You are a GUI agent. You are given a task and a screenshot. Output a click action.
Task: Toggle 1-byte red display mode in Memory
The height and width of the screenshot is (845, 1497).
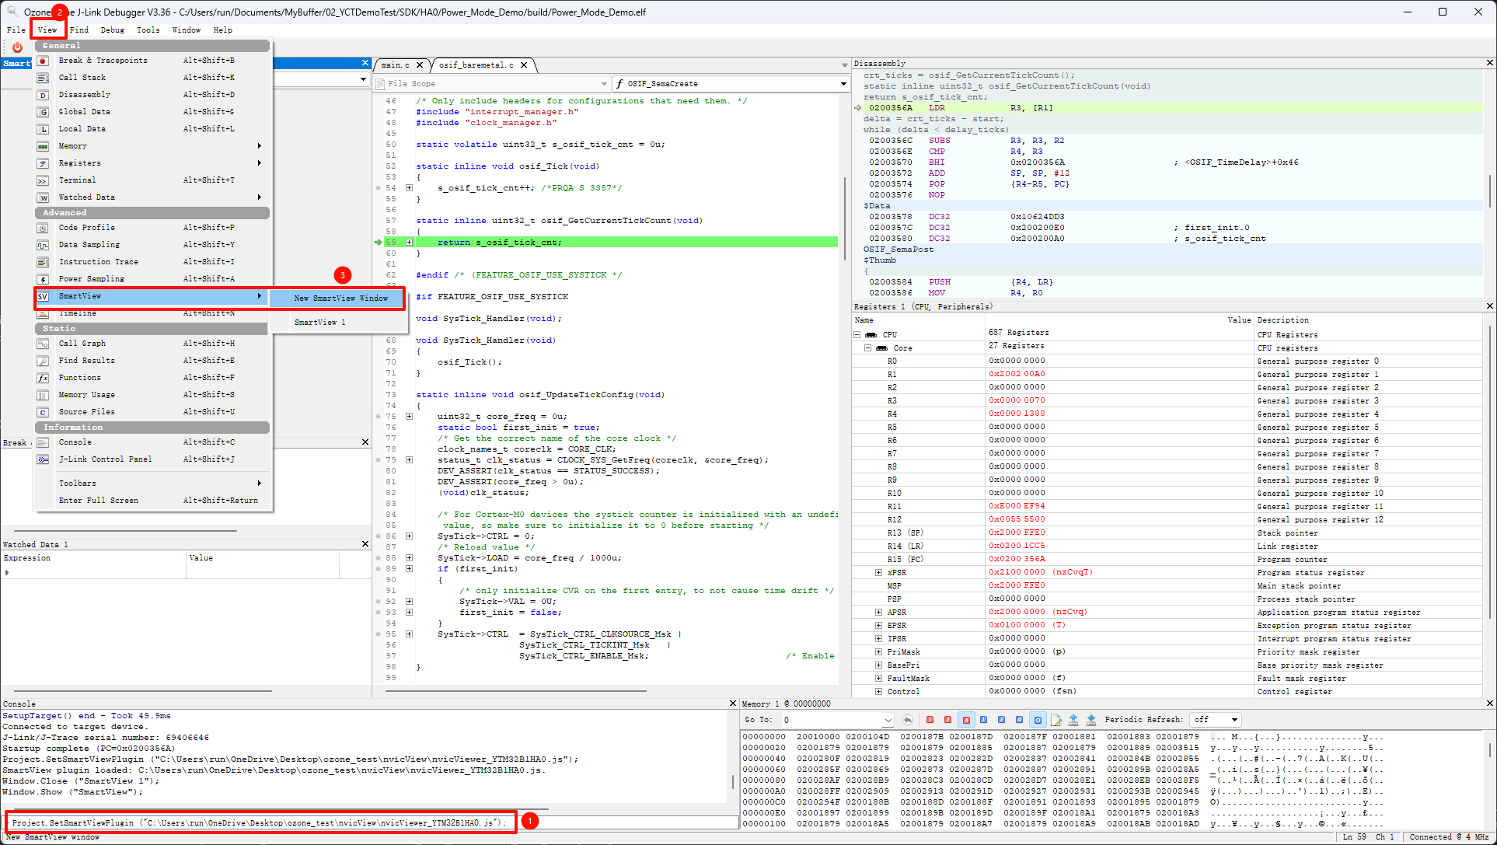click(930, 720)
